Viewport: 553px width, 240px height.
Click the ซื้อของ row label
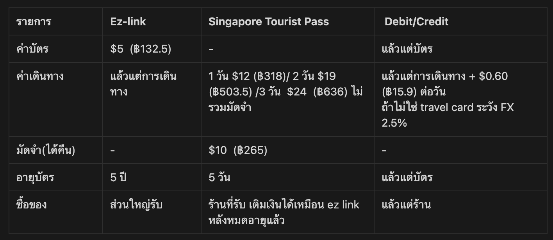pyautogui.click(x=32, y=205)
